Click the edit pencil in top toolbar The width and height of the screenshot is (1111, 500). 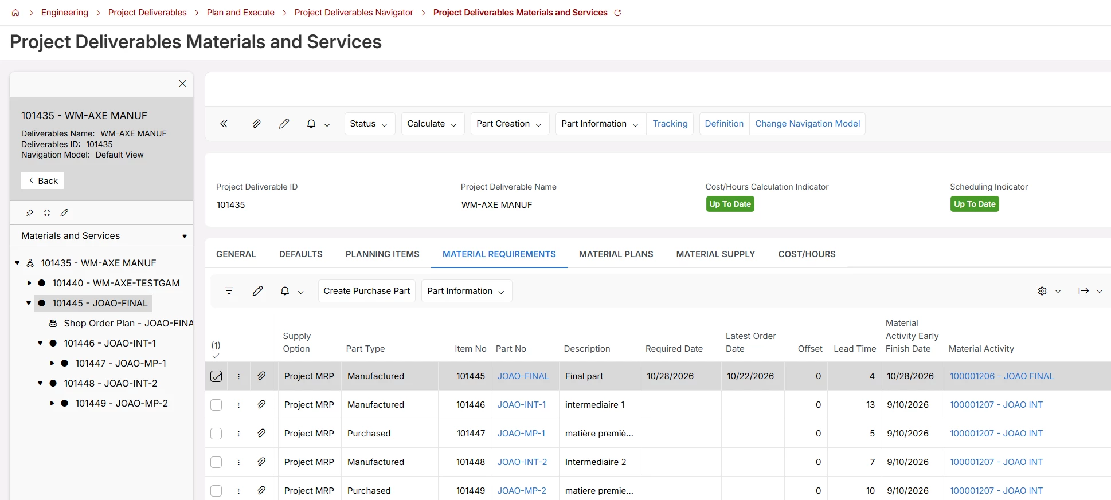(284, 124)
